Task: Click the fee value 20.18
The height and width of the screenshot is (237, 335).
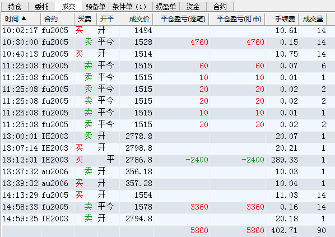Action: coord(286,219)
